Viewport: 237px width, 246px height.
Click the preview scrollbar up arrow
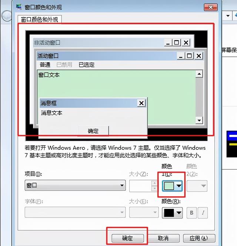199,74
